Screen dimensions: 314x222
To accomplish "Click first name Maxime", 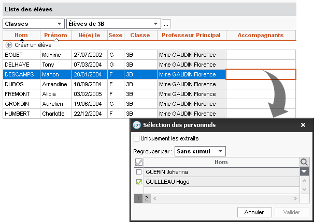I will point(51,55).
